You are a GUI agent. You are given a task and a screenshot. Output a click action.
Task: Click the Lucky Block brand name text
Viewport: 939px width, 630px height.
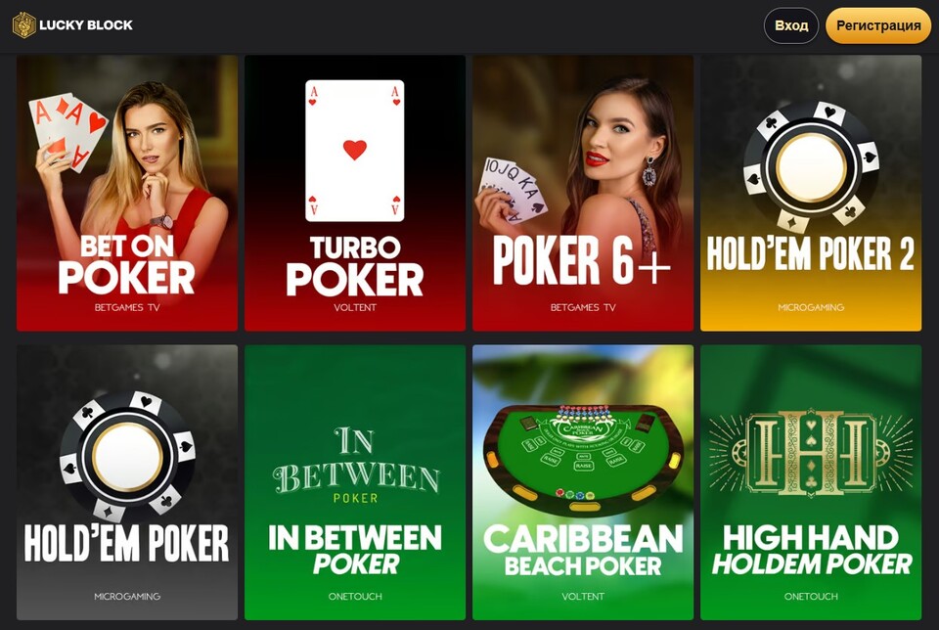point(86,25)
